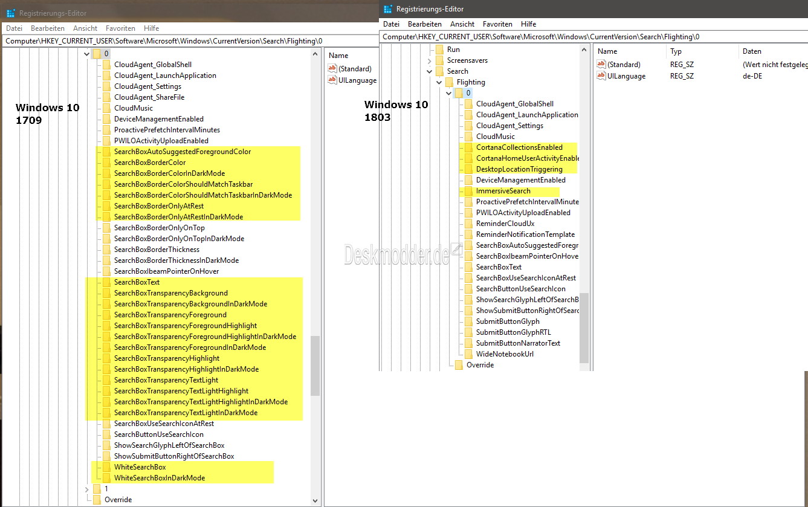
Task: Click folder icon of CortanaCollectionsEnabled in the right window
Action: point(468,147)
